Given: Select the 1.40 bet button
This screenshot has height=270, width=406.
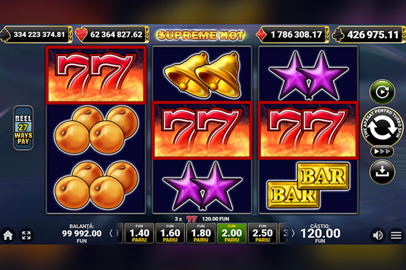Looking at the screenshot, I should pos(139,233).
